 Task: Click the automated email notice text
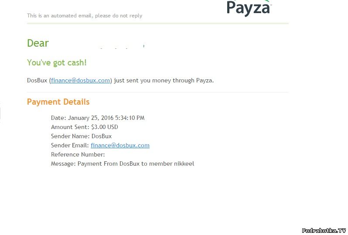pos(84,16)
